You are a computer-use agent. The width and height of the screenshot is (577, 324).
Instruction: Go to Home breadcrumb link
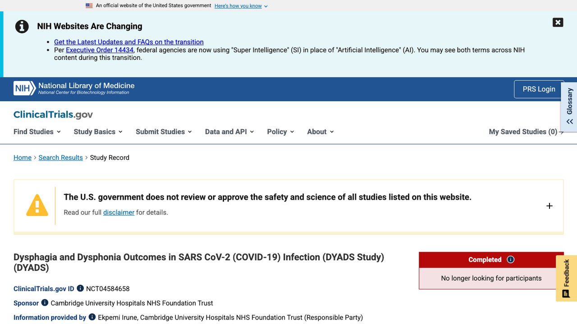(x=23, y=157)
